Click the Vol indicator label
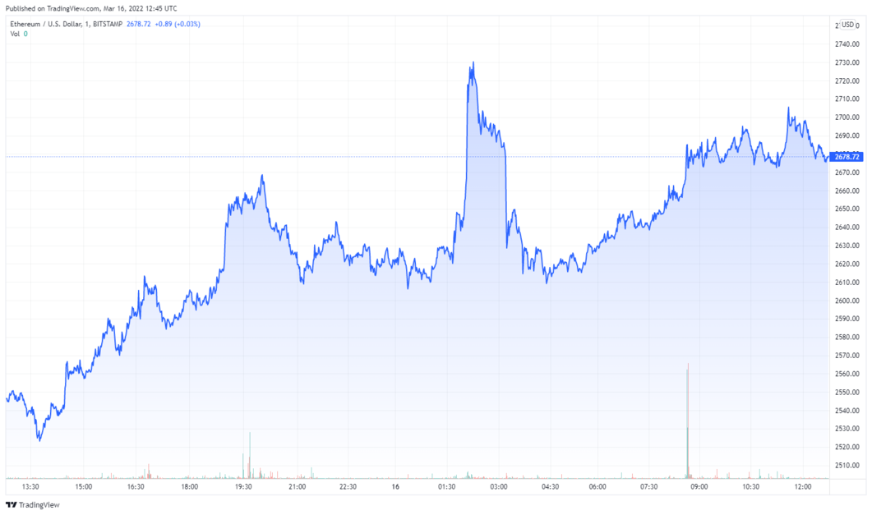872x515 pixels. point(15,34)
